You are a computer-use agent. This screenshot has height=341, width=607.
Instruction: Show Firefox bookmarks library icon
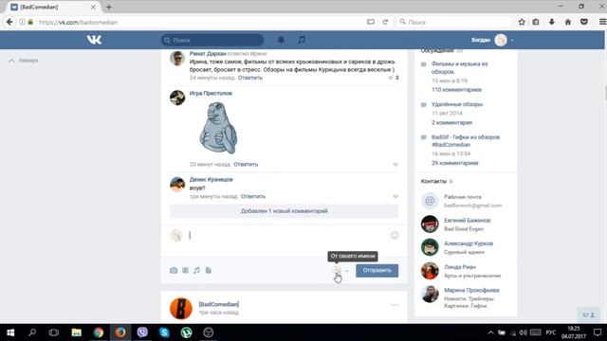(x=536, y=22)
